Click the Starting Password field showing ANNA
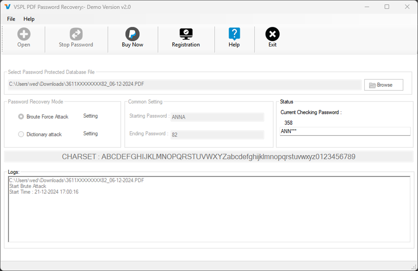Viewport: 418px width, 271px height. 217,117
